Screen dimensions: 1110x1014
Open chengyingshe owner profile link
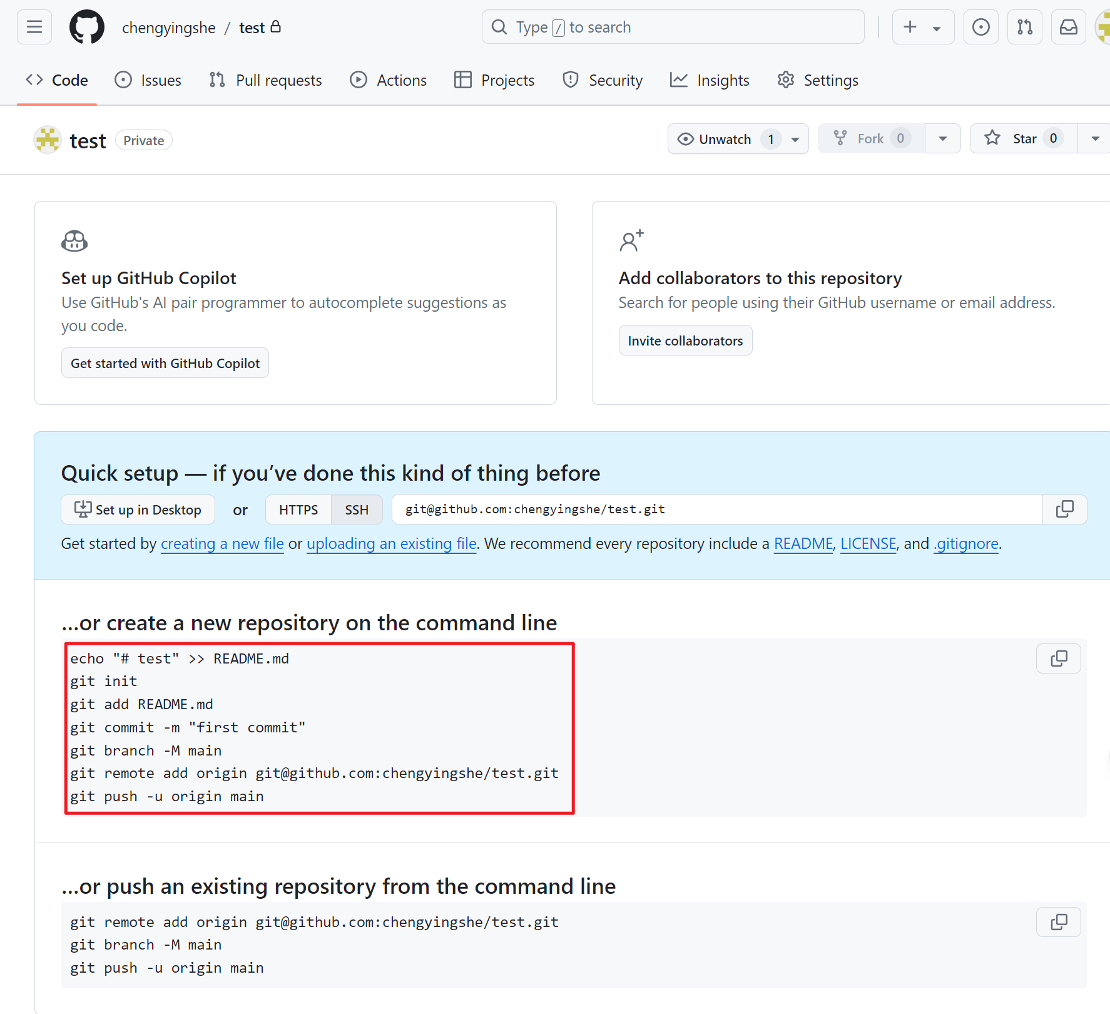(168, 28)
